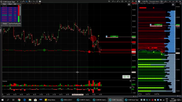182x102 pixels.
Task: Switch to CLN9 M5 chart window in taskbar
Action: click(100, 100)
